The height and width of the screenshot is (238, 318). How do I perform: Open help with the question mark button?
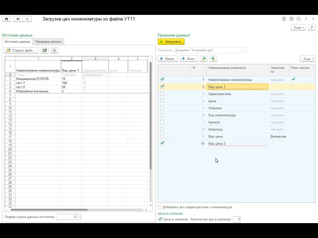point(312,27)
